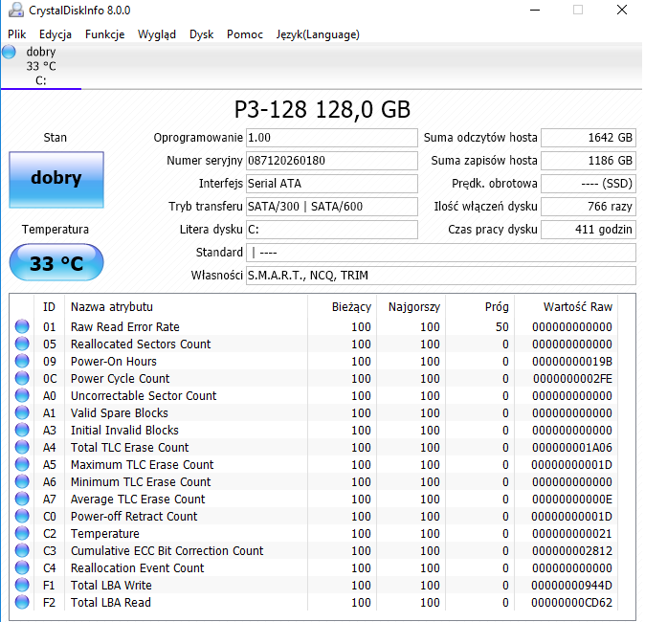Click the disk status orb next to dobry 33 °C
The image size is (645, 622).
click(x=9, y=52)
